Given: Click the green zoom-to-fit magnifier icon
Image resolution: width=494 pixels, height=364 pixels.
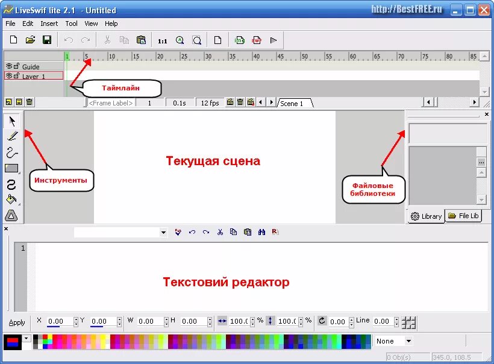Looking at the screenshot, I should tap(180, 40).
